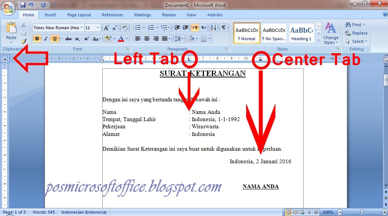Image resolution: width=388 pixels, height=216 pixels.
Task: Click the vertical scrollbar thumb
Action: tap(385, 80)
